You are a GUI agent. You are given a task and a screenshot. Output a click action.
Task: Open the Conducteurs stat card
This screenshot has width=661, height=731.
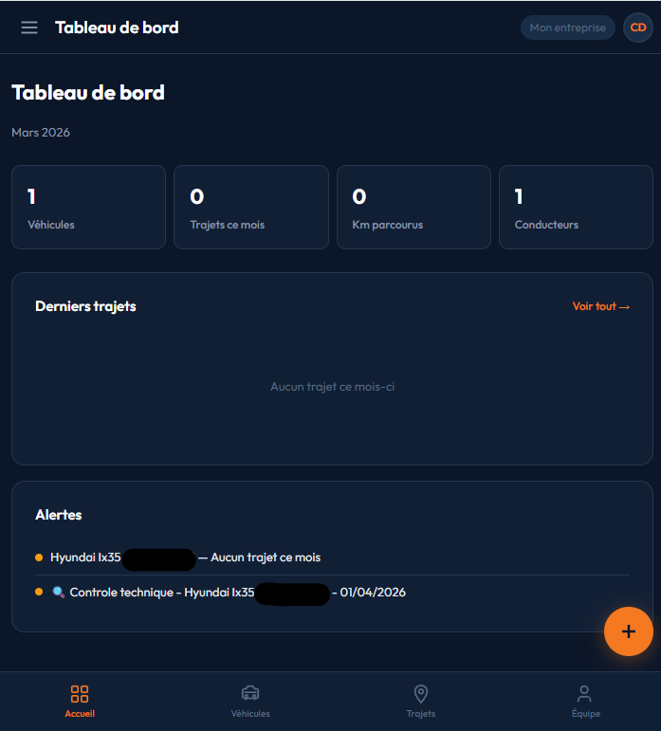(x=576, y=207)
